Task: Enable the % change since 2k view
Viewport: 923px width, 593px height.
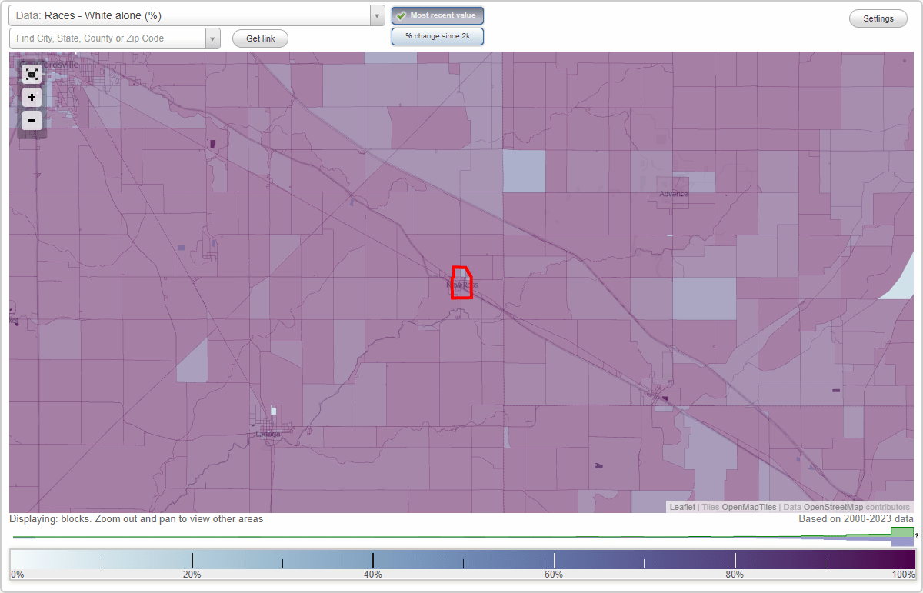Action: pyautogui.click(x=437, y=35)
